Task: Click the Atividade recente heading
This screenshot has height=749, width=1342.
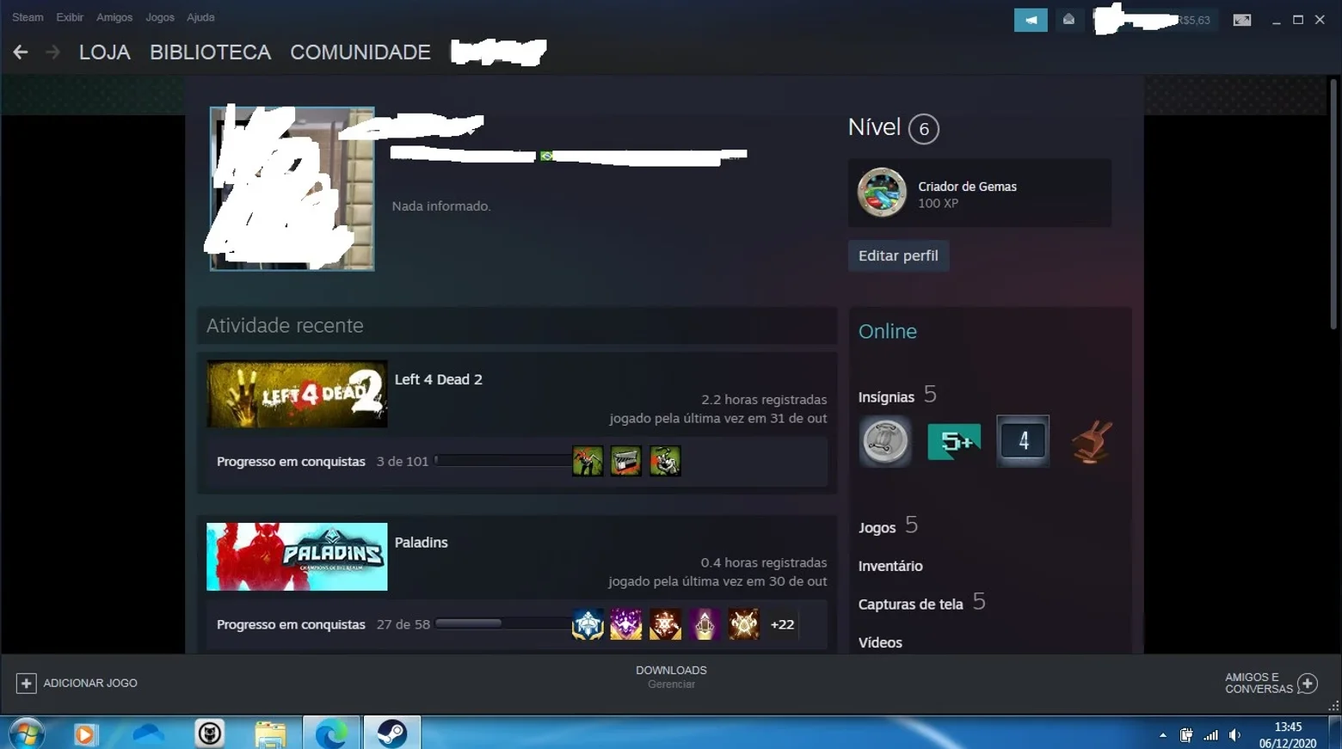Action: coord(285,325)
